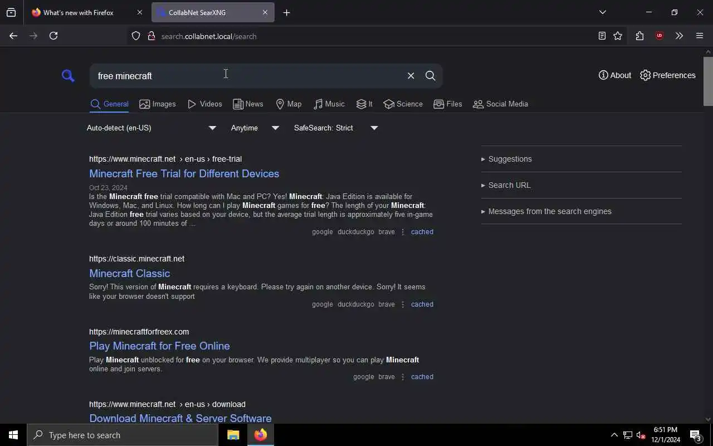Open Download Minecraft & Server Software result
Screen dimensions: 713x446
(x=180, y=418)
